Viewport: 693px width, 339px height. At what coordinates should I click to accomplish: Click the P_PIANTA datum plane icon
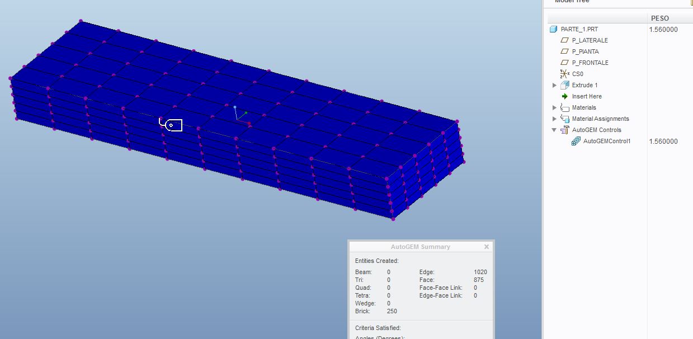pos(564,51)
